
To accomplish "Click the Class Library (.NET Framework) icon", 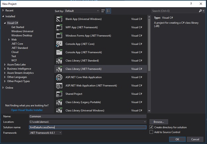I will 59,69.
